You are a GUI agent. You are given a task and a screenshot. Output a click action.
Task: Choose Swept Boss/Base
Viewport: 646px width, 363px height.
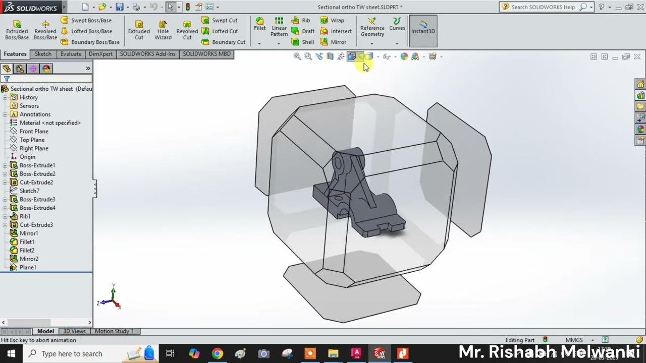tap(86, 20)
